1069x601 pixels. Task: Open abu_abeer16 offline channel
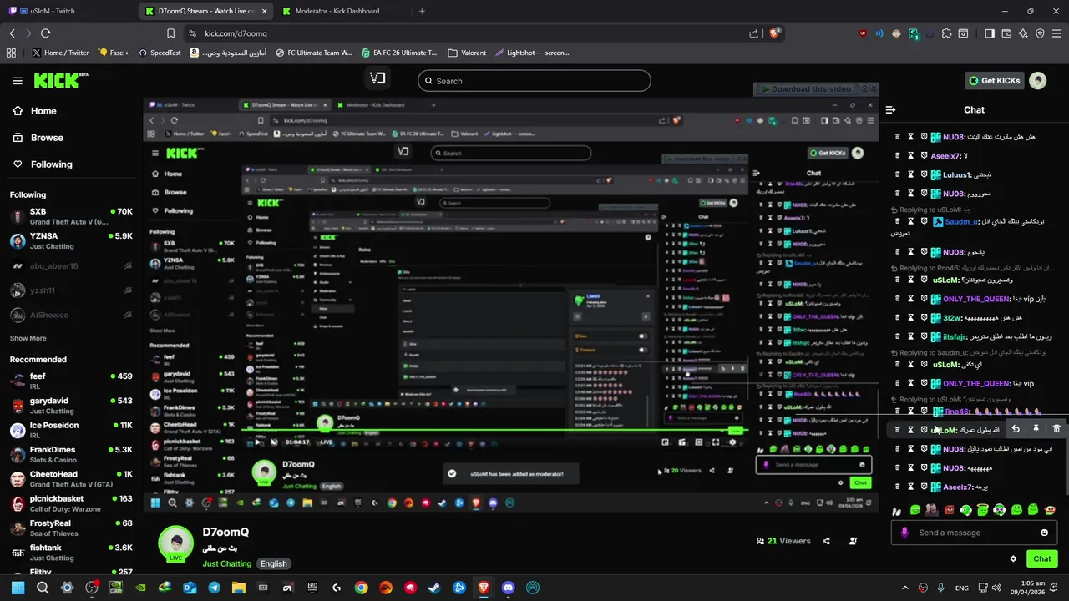tap(71, 266)
